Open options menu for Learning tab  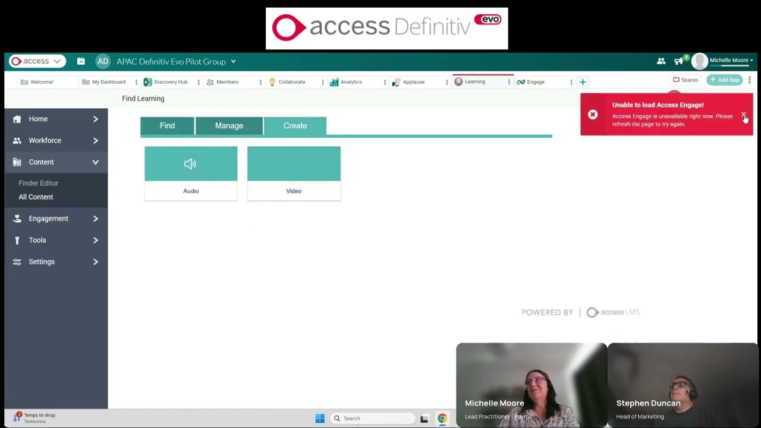point(509,82)
